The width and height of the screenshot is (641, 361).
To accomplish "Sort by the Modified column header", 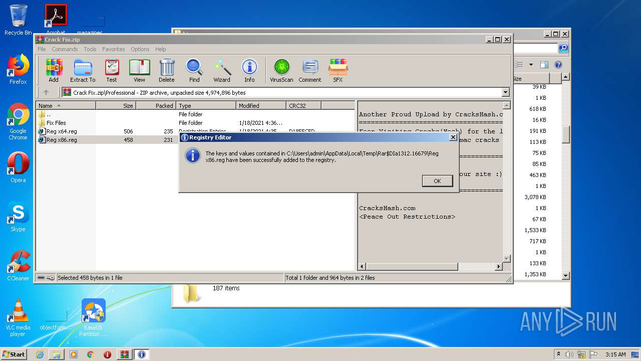I will click(x=261, y=106).
